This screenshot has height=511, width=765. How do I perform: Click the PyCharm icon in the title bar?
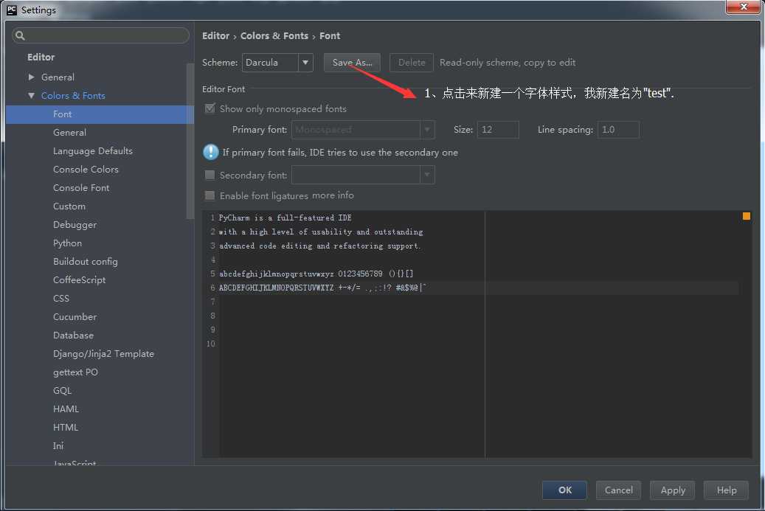(x=12, y=10)
